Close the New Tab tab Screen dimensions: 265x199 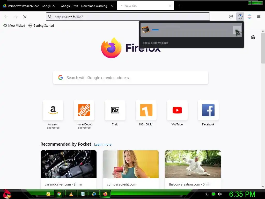pos(170,6)
